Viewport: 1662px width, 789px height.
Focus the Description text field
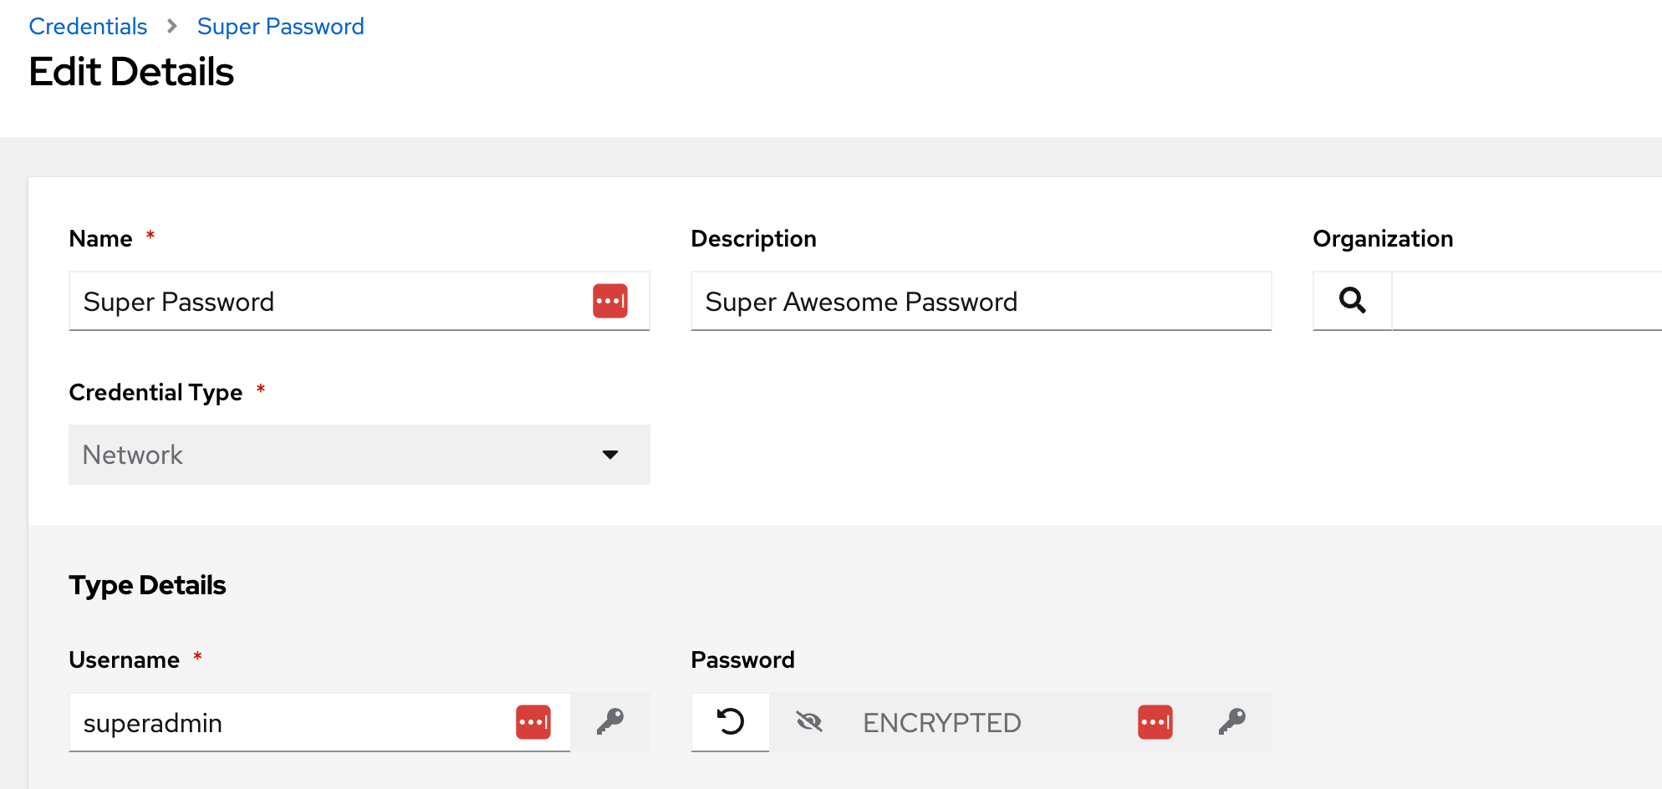click(x=981, y=301)
